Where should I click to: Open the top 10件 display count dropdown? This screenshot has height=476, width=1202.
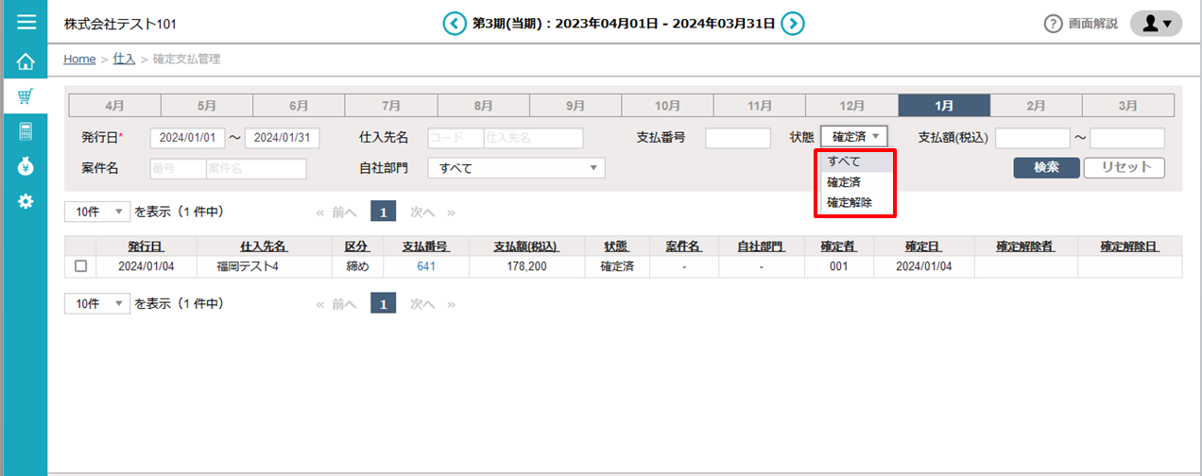(x=96, y=212)
